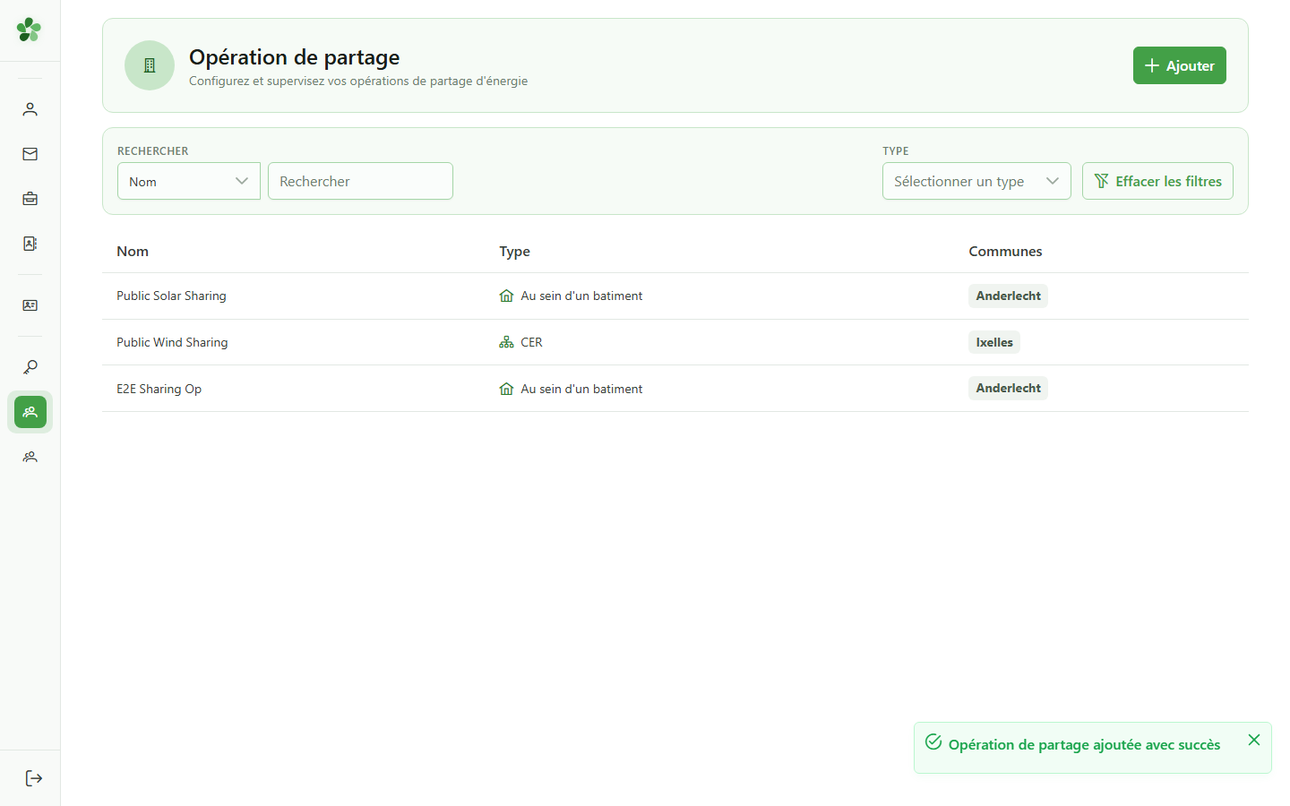Click 'Au sein d'un batiment' in Public Solar row

click(x=581, y=296)
